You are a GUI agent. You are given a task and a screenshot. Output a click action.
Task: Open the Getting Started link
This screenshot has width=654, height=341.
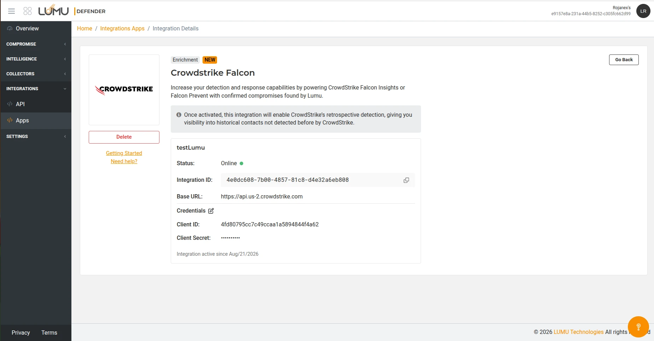(x=124, y=153)
